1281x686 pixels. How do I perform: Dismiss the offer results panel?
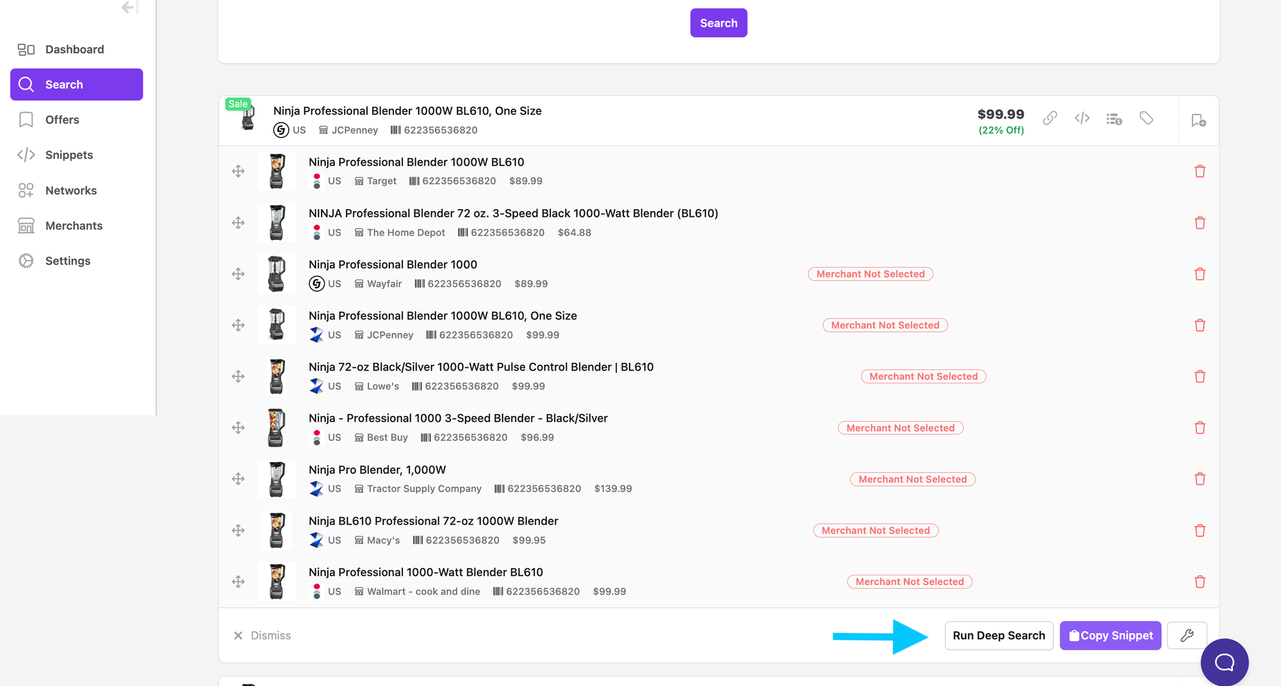[x=262, y=635]
